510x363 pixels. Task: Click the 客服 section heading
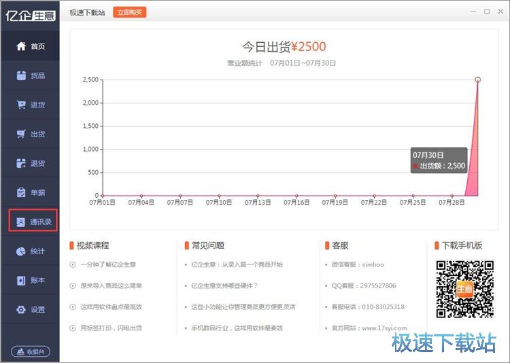[x=340, y=245]
